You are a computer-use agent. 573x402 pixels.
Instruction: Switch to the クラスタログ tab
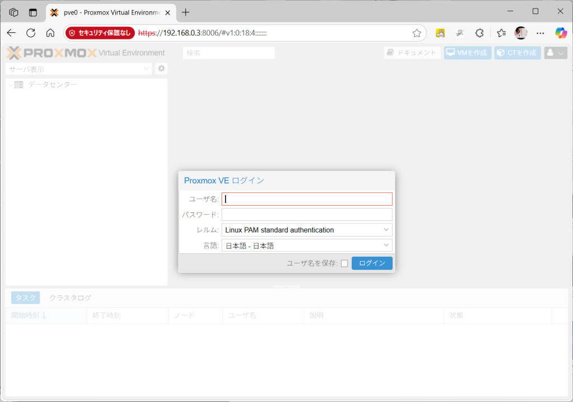(x=70, y=297)
